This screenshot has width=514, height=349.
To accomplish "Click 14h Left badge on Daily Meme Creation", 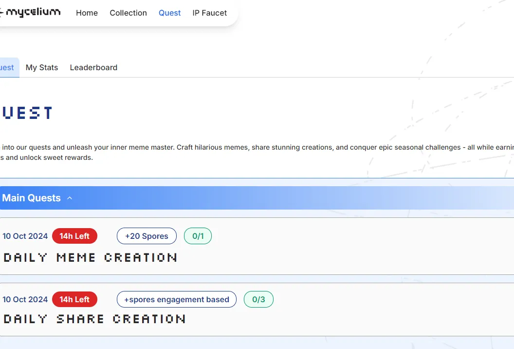I will [x=74, y=236].
